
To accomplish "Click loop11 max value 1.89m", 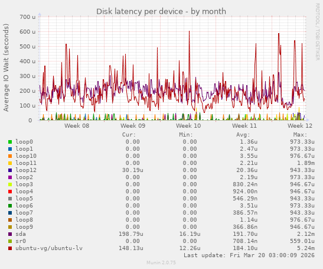I will (306, 163).
